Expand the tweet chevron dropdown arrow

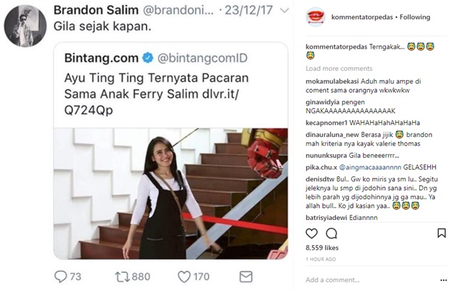(284, 11)
